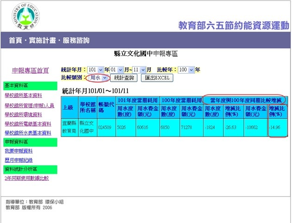This screenshot has width=292, height=223.
Task: Click the 匯出EXCEL button
Action: coord(156,78)
